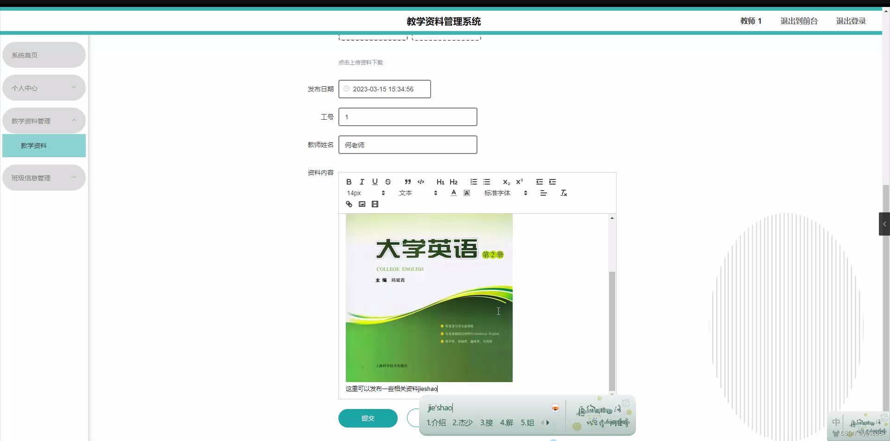Apply Heading 1 style
890x441 pixels.
click(440, 182)
